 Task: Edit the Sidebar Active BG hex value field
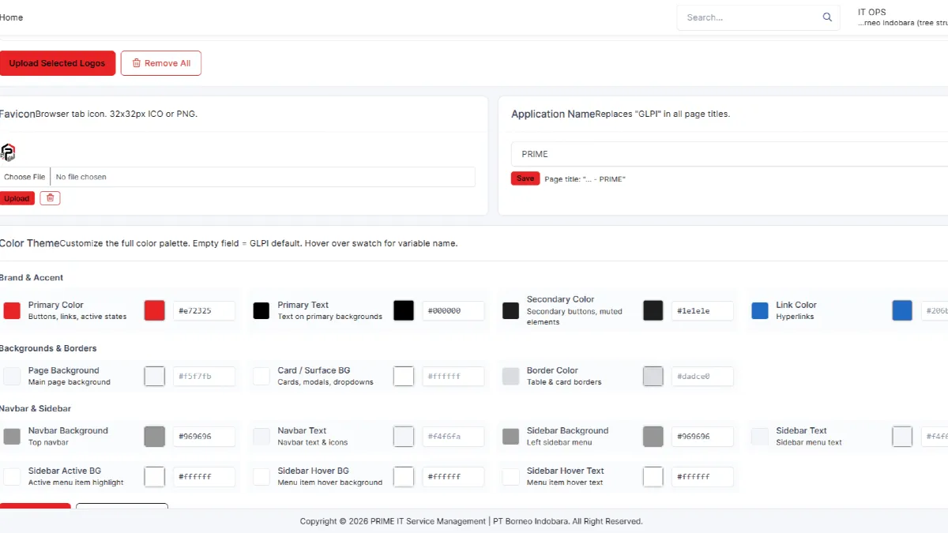point(204,476)
